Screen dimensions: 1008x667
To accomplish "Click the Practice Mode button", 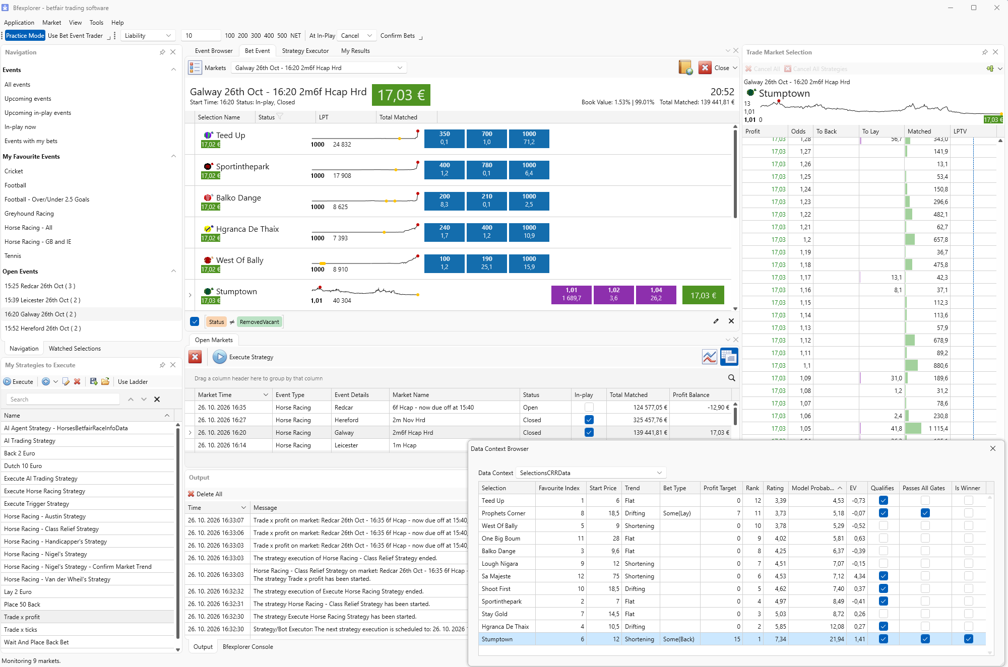I will [25, 35].
